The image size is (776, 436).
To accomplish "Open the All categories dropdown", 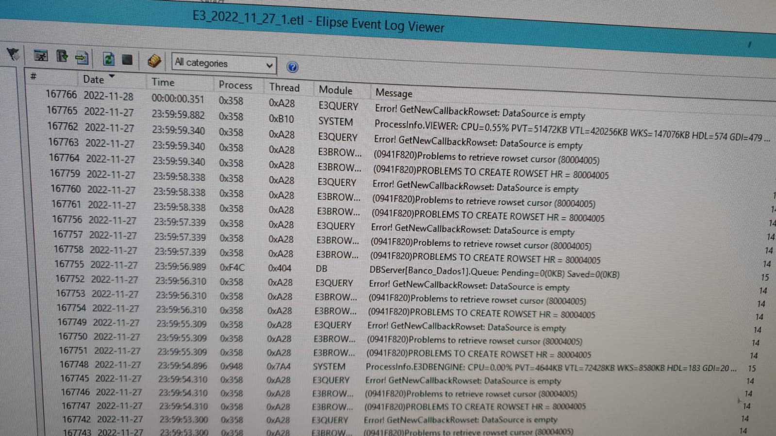I will click(224, 64).
